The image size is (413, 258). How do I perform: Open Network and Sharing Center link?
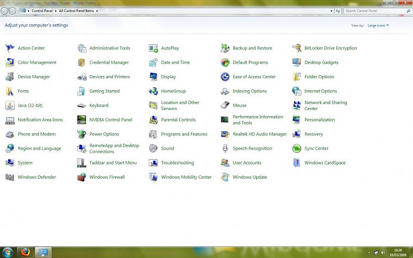pyautogui.click(x=325, y=106)
